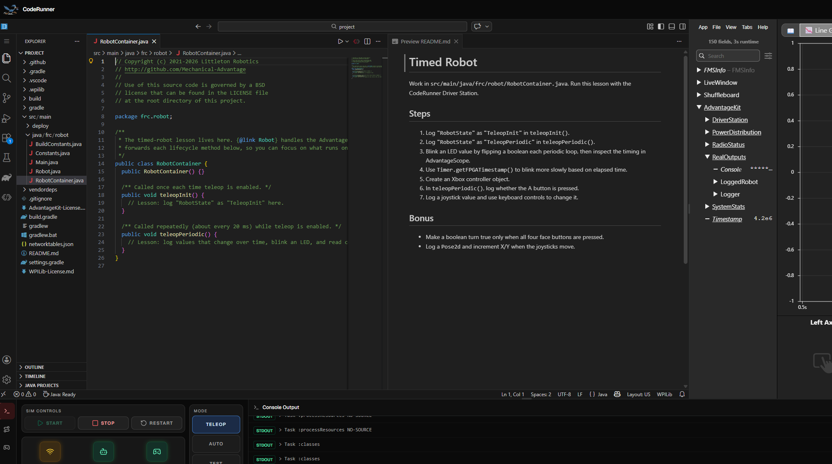The width and height of the screenshot is (832, 464).
Task: Open the joystick gamepad icon in the bottom sidebar
Action: [x=7, y=447]
